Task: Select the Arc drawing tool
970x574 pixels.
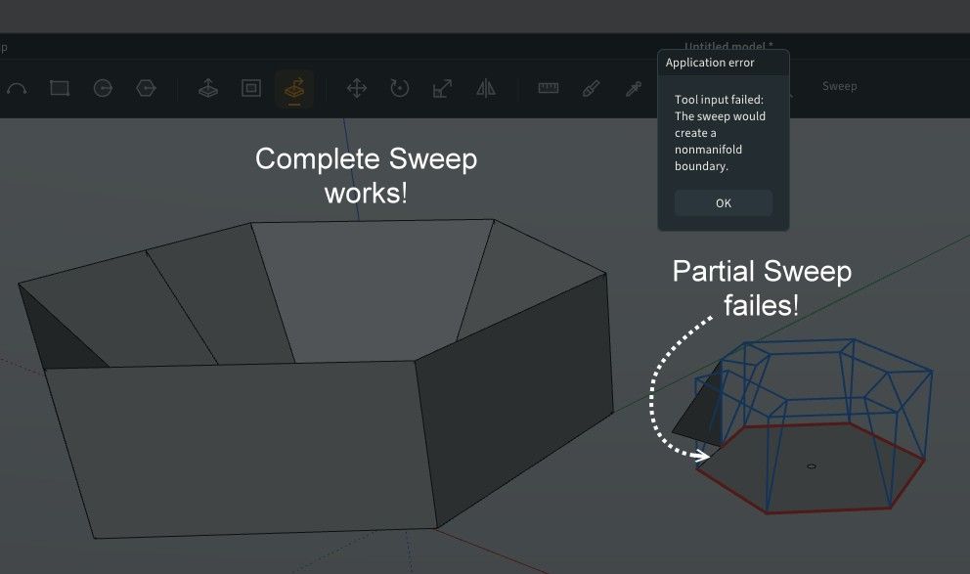Action: pyautogui.click(x=16, y=88)
